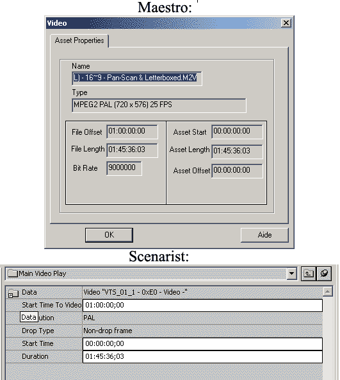The width and height of the screenshot is (340, 380).
Task: Select the asset Name text field
Action: click(137, 78)
